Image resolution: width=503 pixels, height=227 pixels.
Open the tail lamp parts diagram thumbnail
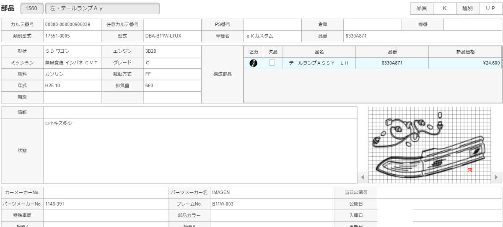(x=430, y=145)
